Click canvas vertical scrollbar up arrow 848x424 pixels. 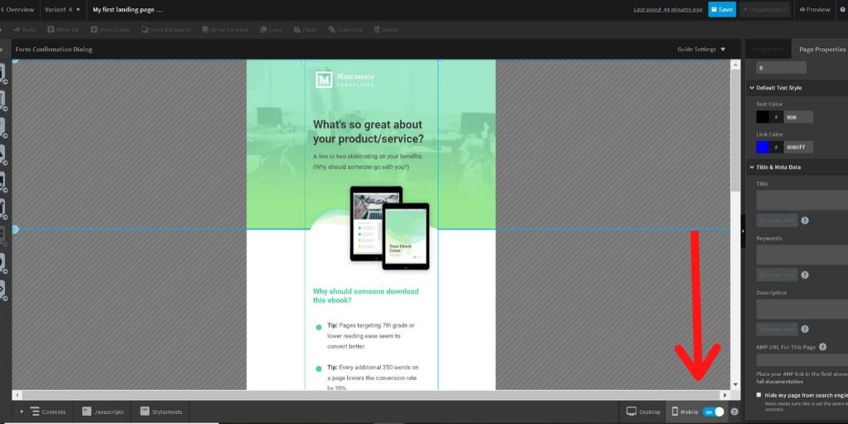coord(735,64)
